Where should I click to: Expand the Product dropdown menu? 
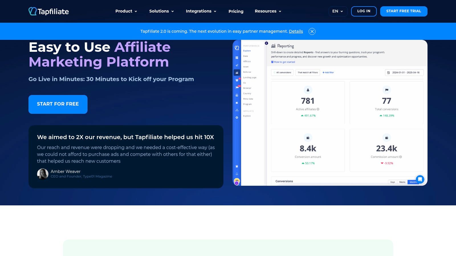point(126,11)
